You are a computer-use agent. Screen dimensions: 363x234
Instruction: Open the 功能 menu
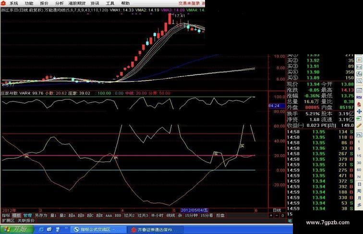tap(29, 3)
